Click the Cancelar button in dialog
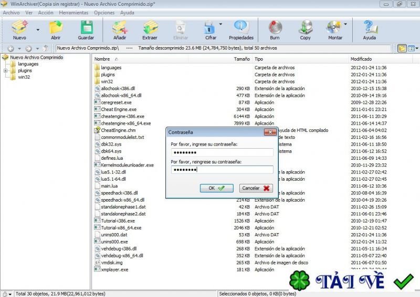Viewport: 420px width, 297px height. tap(256, 188)
